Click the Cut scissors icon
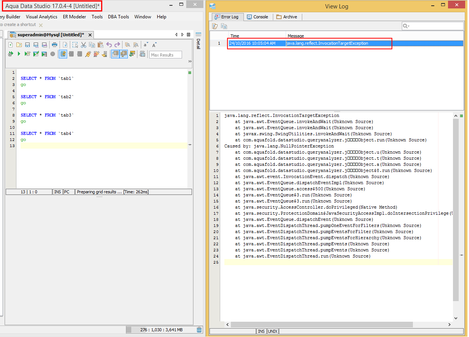The height and width of the screenshot is (337, 469). coord(83,45)
